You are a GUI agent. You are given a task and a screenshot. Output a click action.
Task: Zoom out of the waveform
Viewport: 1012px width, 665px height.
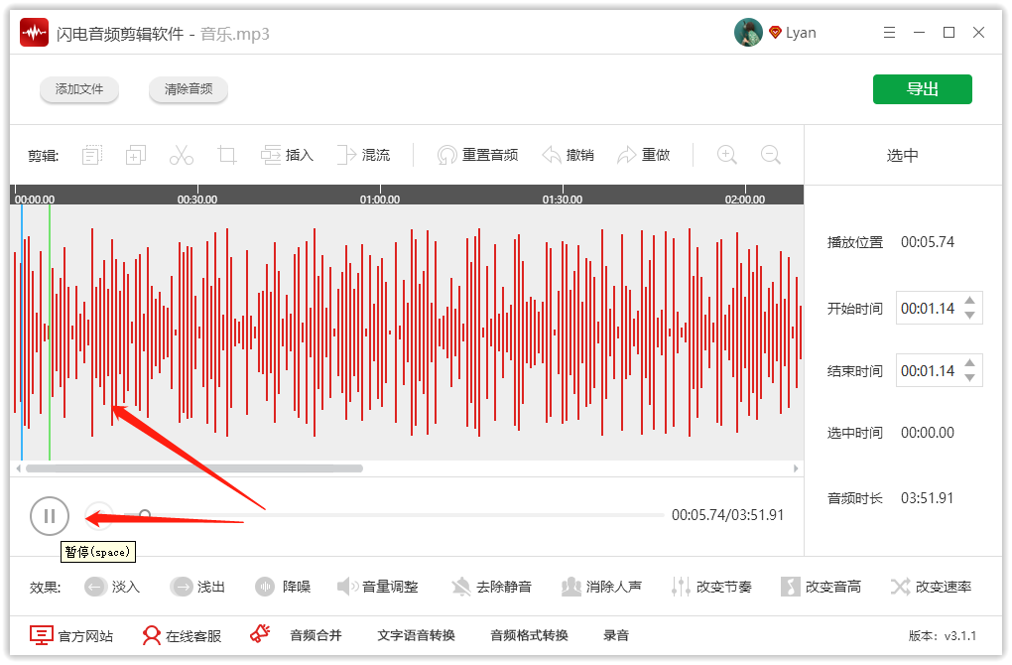(x=771, y=155)
